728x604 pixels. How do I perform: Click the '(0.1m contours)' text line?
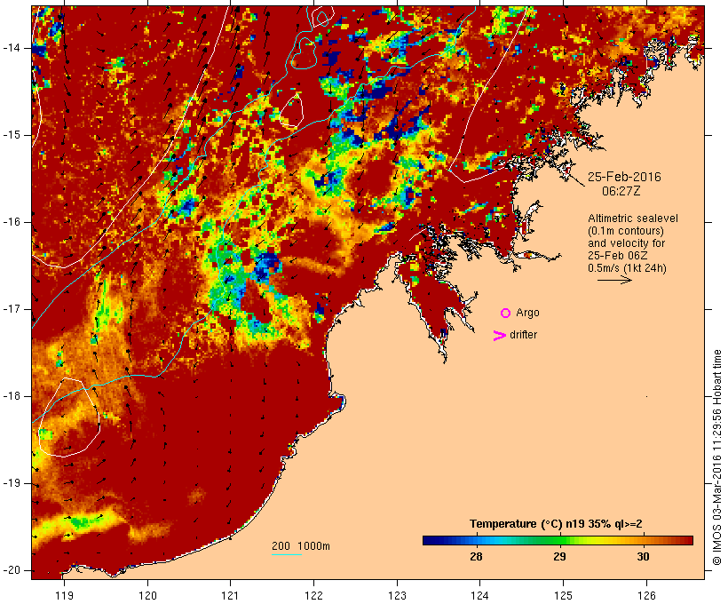626,231
